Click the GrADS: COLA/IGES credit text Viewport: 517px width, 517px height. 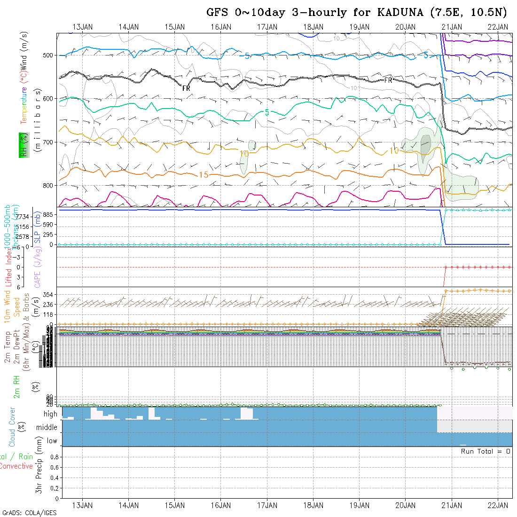point(29,513)
